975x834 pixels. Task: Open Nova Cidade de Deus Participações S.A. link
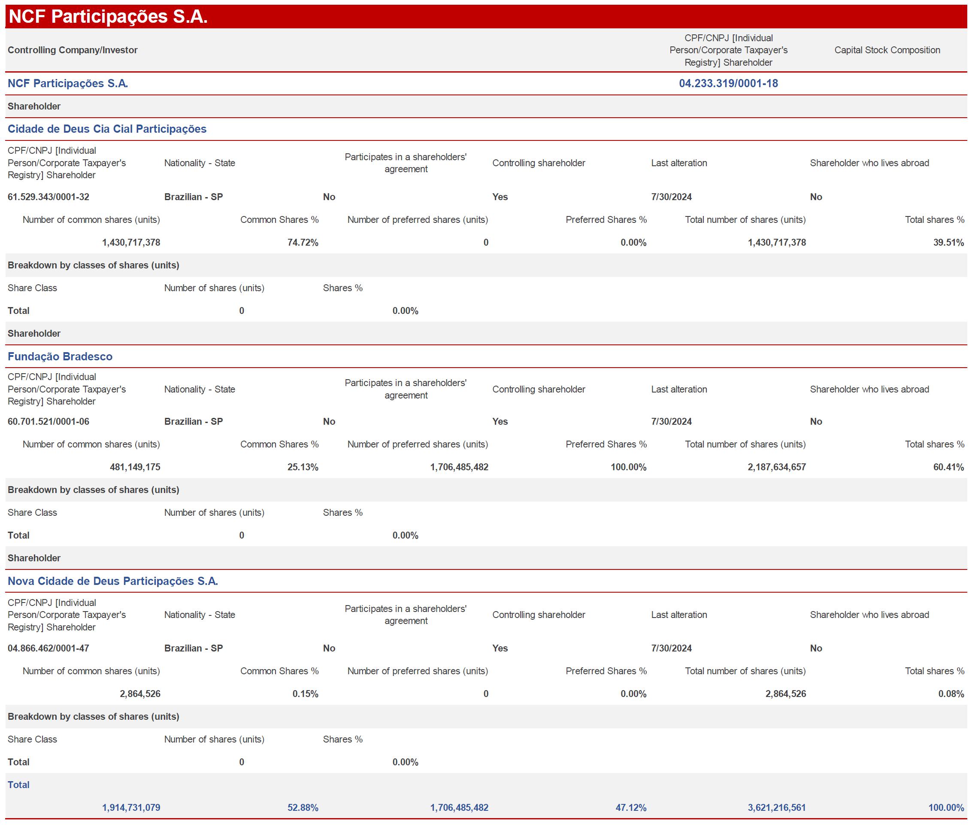point(112,581)
